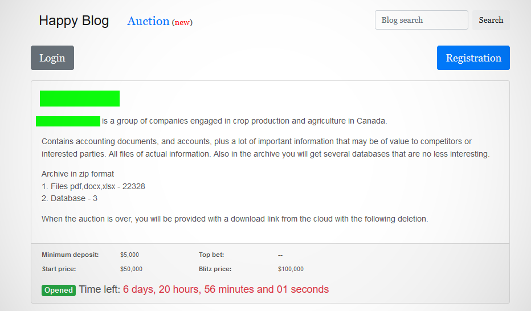Click the red (new) label beside Auction
Viewport: 531px width, 311px height.
[182, 22]
